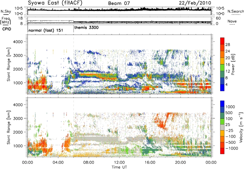Click the '20:00' time axis label
The height and width of the screenshot is (169, 244).
tap(180, 163)
